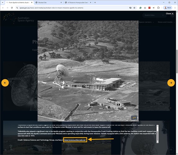This screenshot has height=155, width=178.
Task: Open the browser Extensions puzzle icon
Action: 158,8
